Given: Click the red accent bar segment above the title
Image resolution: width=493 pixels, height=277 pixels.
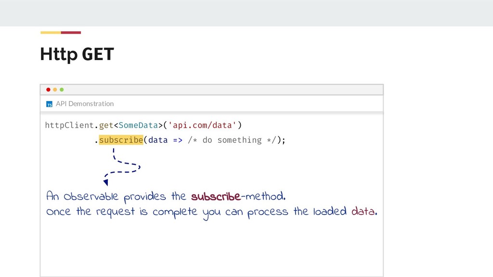Looking at the screenshot, I should [x=71, y=33].
